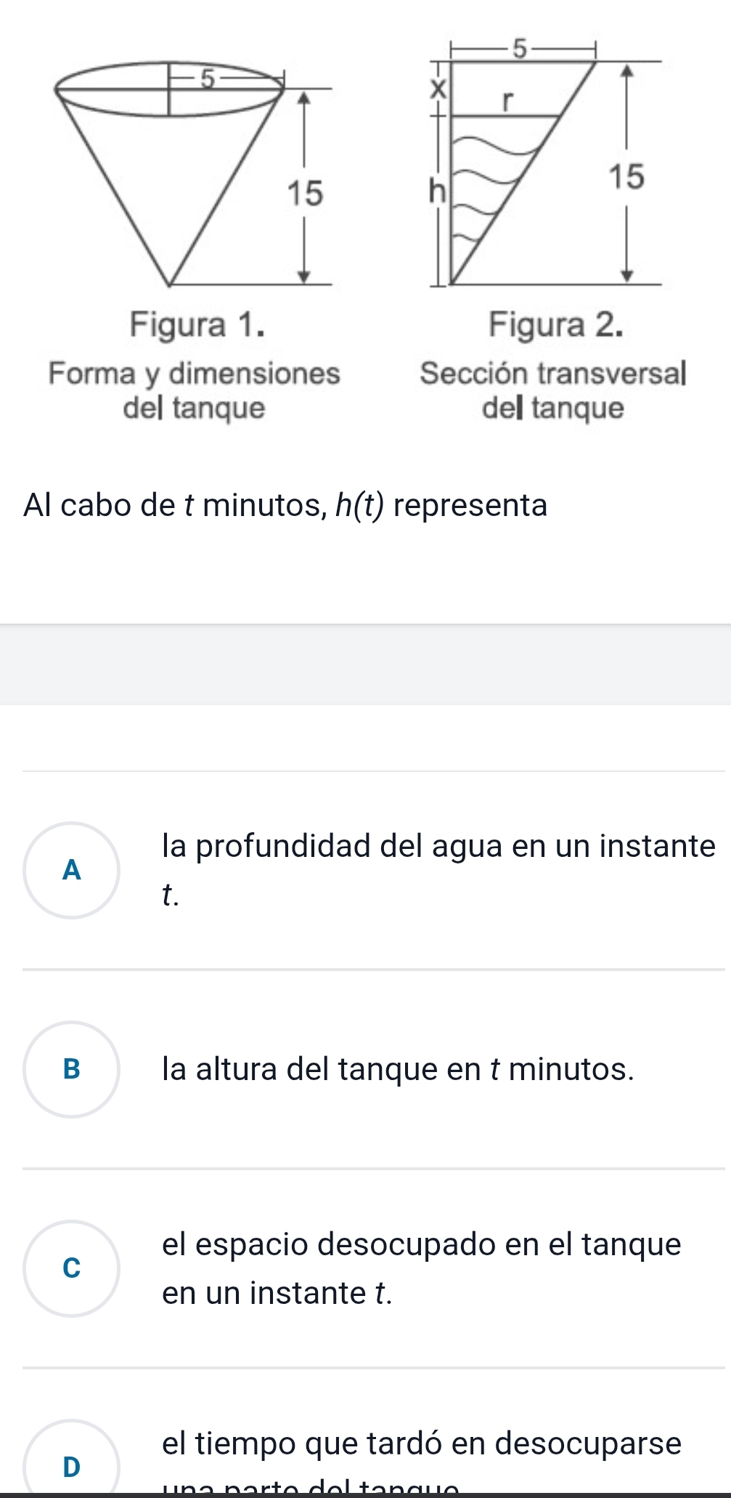The image size is (731, 1498).
Task: Select answer option B circle
Action: 71,1069
